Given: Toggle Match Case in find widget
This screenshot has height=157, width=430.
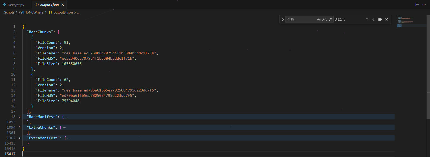Looking at the screenshot, I should click(319, 19).
